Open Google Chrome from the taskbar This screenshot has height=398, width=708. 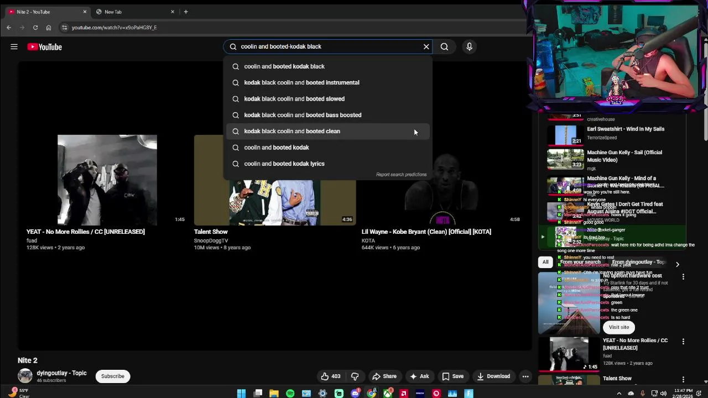coord(372,394)
